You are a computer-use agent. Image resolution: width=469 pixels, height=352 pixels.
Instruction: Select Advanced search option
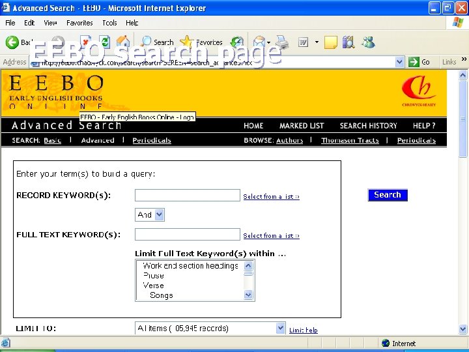click(x=98, y=140)
